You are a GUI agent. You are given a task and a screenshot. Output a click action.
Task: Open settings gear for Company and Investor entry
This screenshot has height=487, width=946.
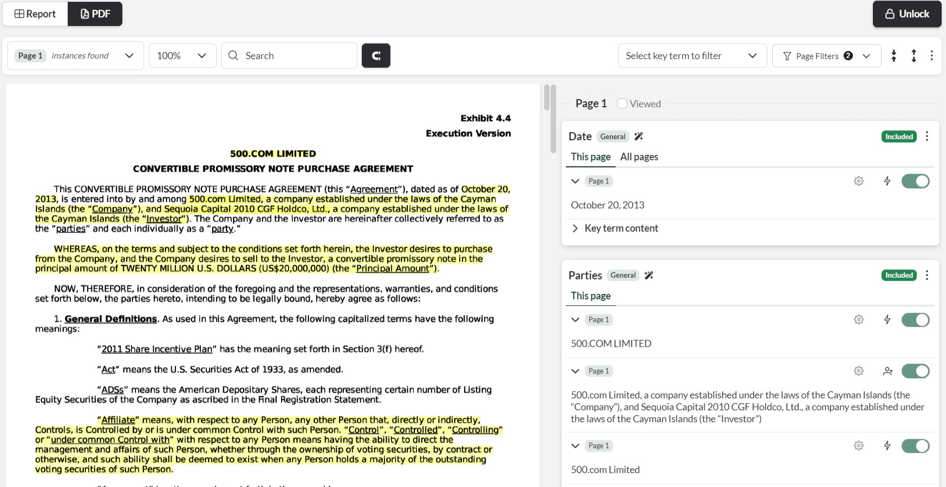859,371
